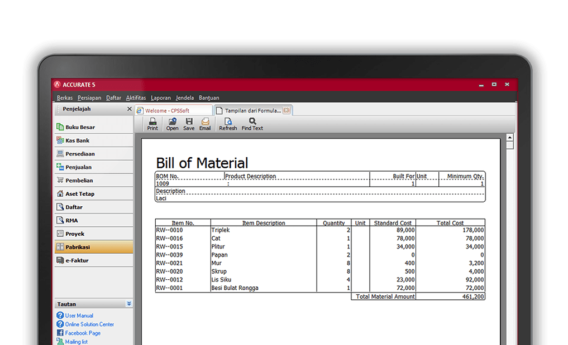
Task: Refresh the report preview
Action: 228,124
